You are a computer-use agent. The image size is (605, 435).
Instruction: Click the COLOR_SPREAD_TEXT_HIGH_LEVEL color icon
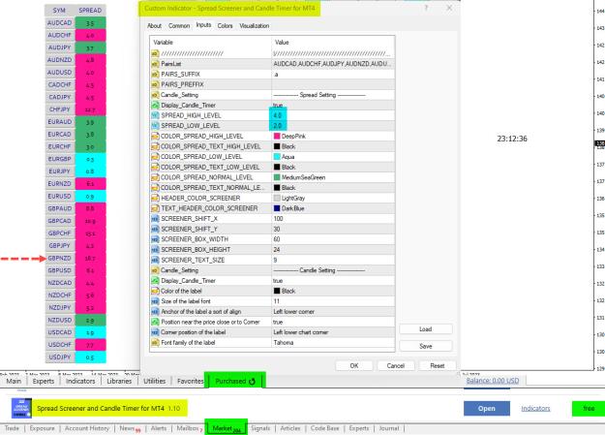155,146
